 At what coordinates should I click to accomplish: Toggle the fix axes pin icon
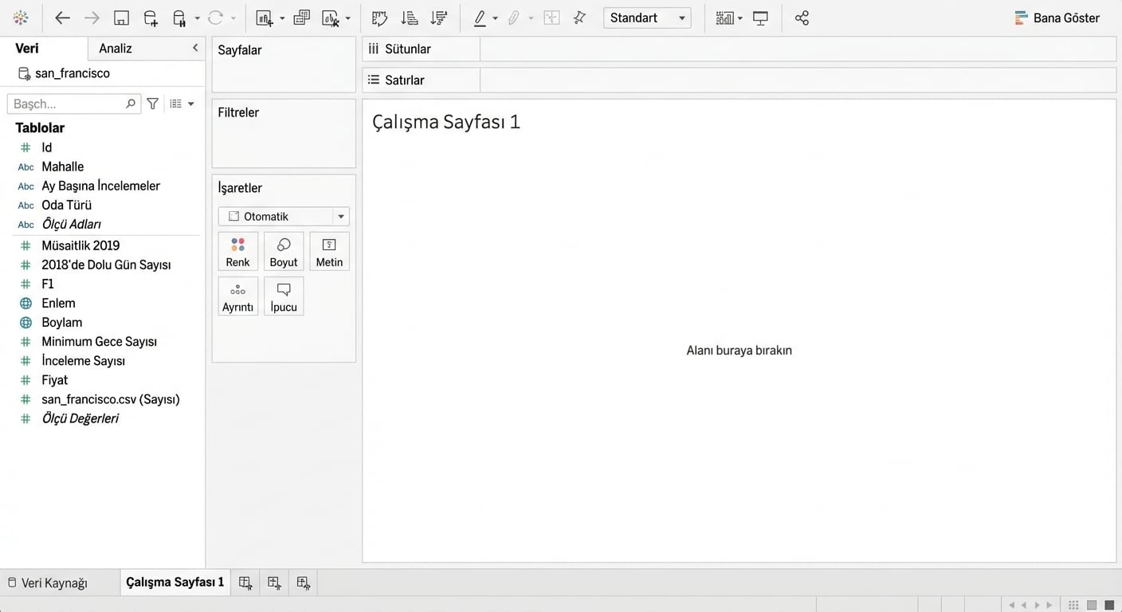pos(579,18)
